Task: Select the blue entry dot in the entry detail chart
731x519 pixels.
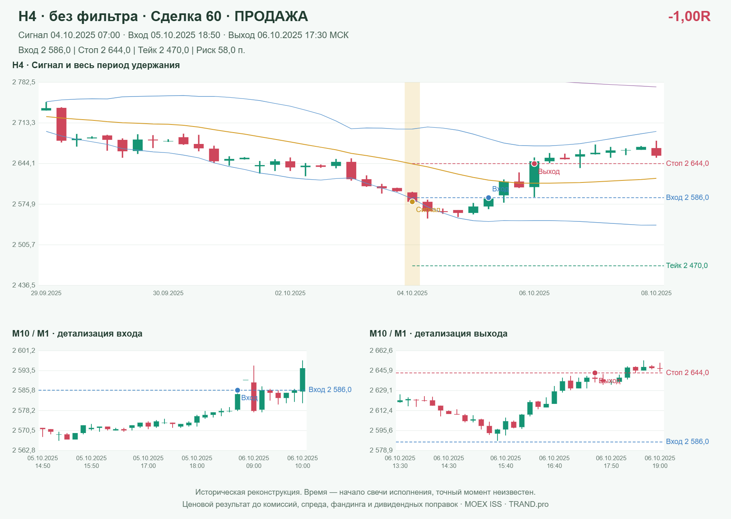Action: click(x=238, y=390)
